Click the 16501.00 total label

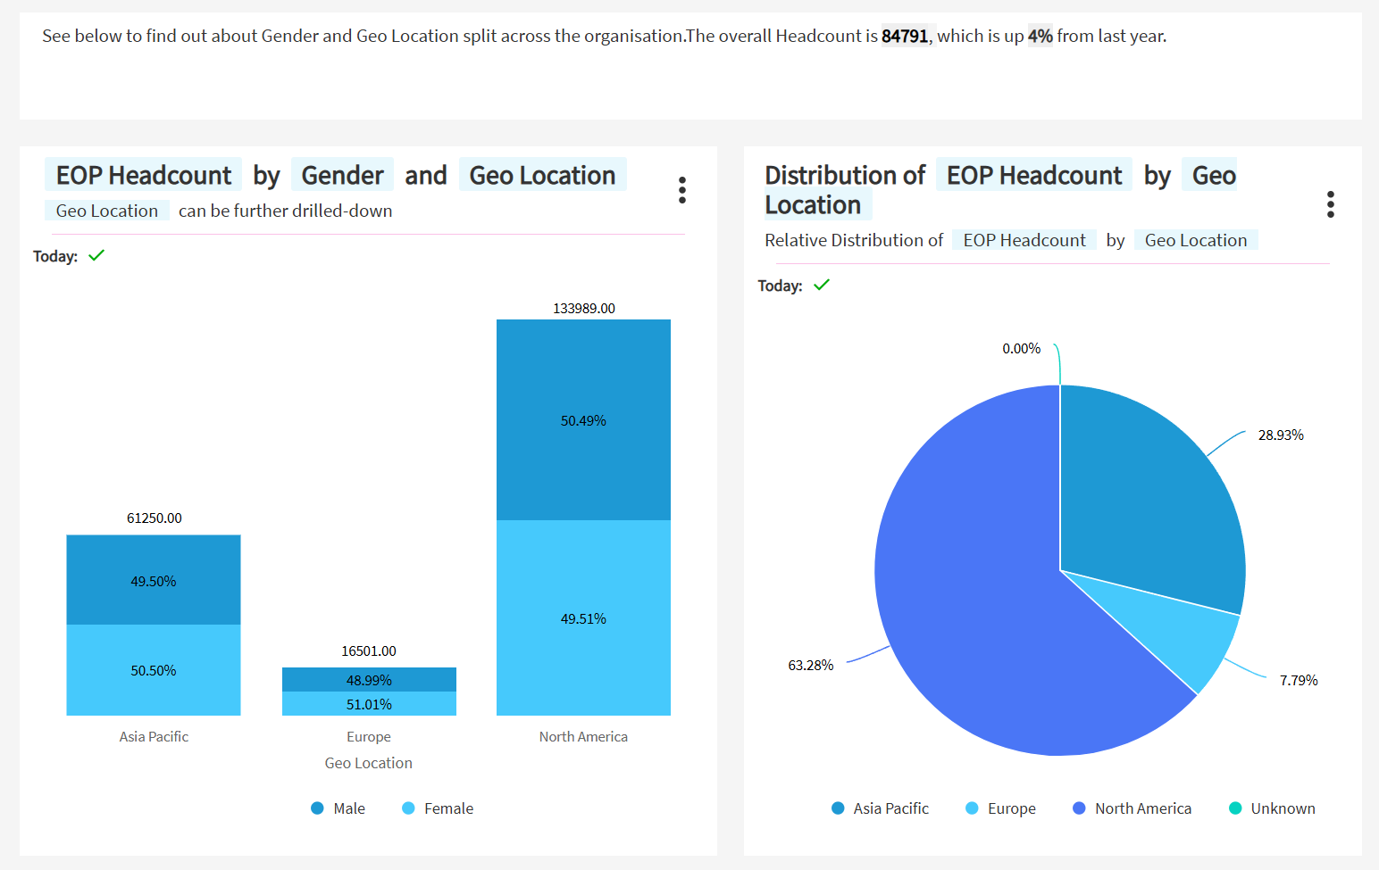[x=369, y=650]
